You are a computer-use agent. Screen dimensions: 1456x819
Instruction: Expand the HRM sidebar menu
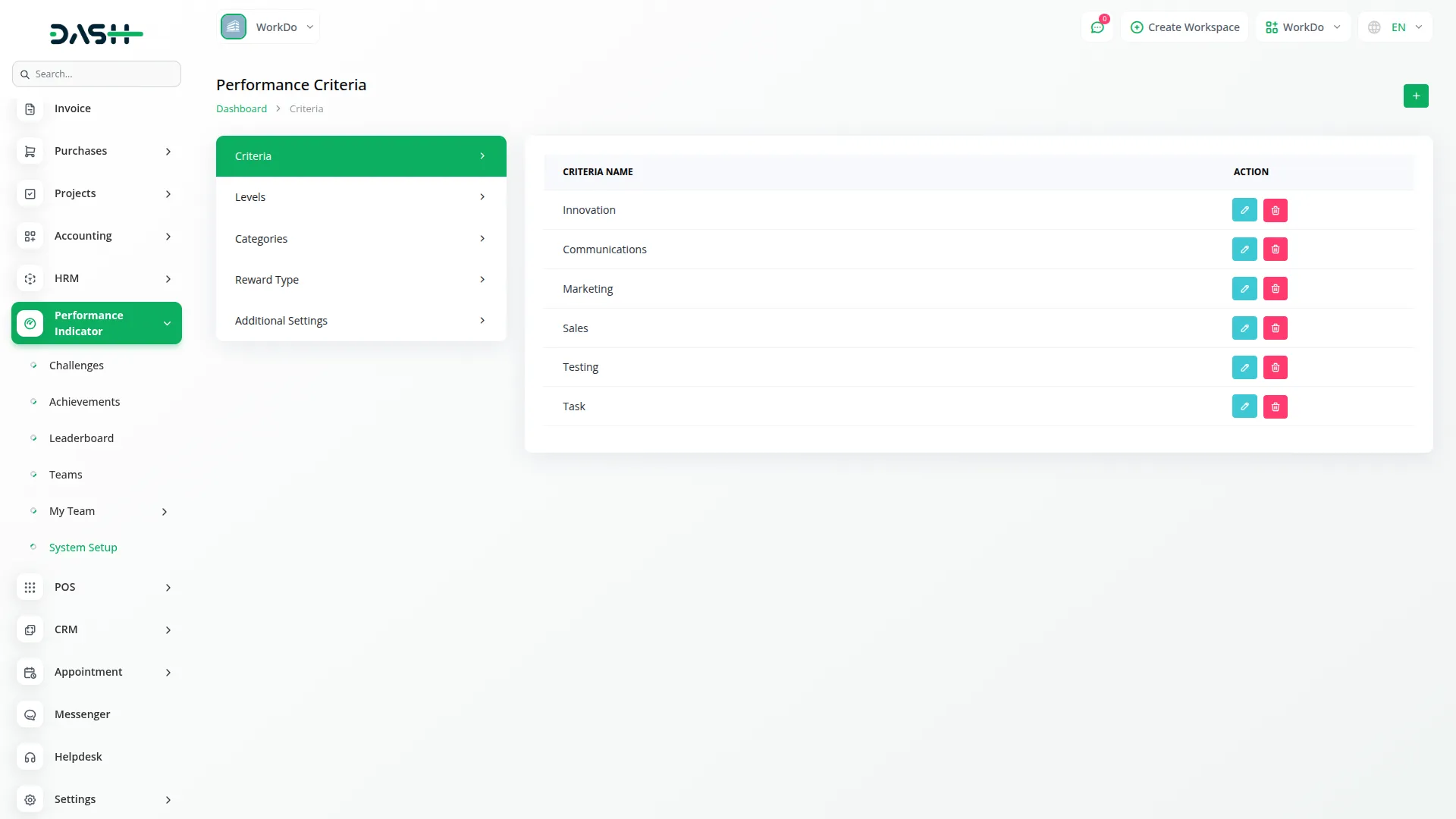click(96, 278)
